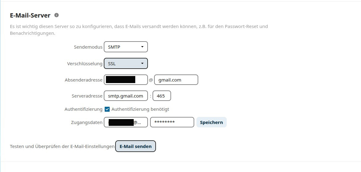Viewport: 361px width, 172px height.
Task: Open the Sendemodus SMTP dropdown
Action: pos(126,47)
